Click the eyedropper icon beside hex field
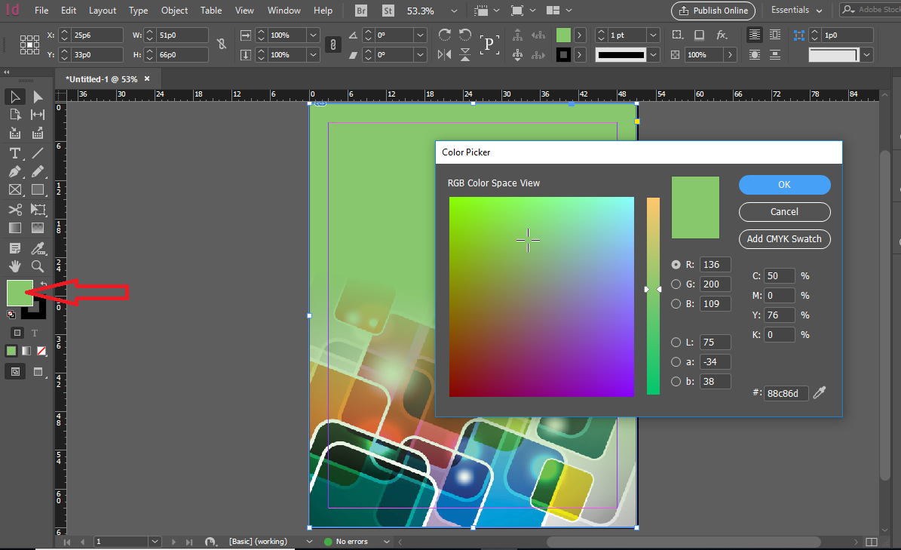This screenshot has height=550, width=901. point(820,393)
